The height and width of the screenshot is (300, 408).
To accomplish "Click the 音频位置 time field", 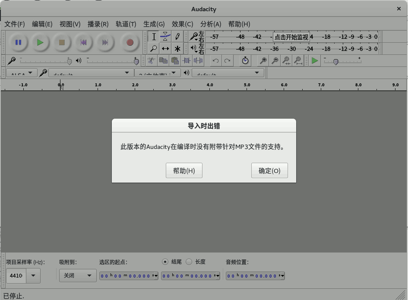I will [255, 275].
